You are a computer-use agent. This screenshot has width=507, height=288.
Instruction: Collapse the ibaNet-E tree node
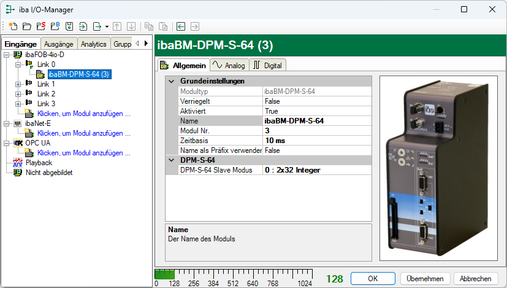[6, 123]
